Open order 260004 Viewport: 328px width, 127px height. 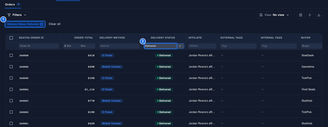coord(24,90)
